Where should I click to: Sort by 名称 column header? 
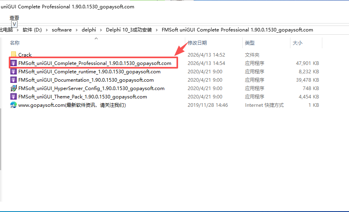15,43
